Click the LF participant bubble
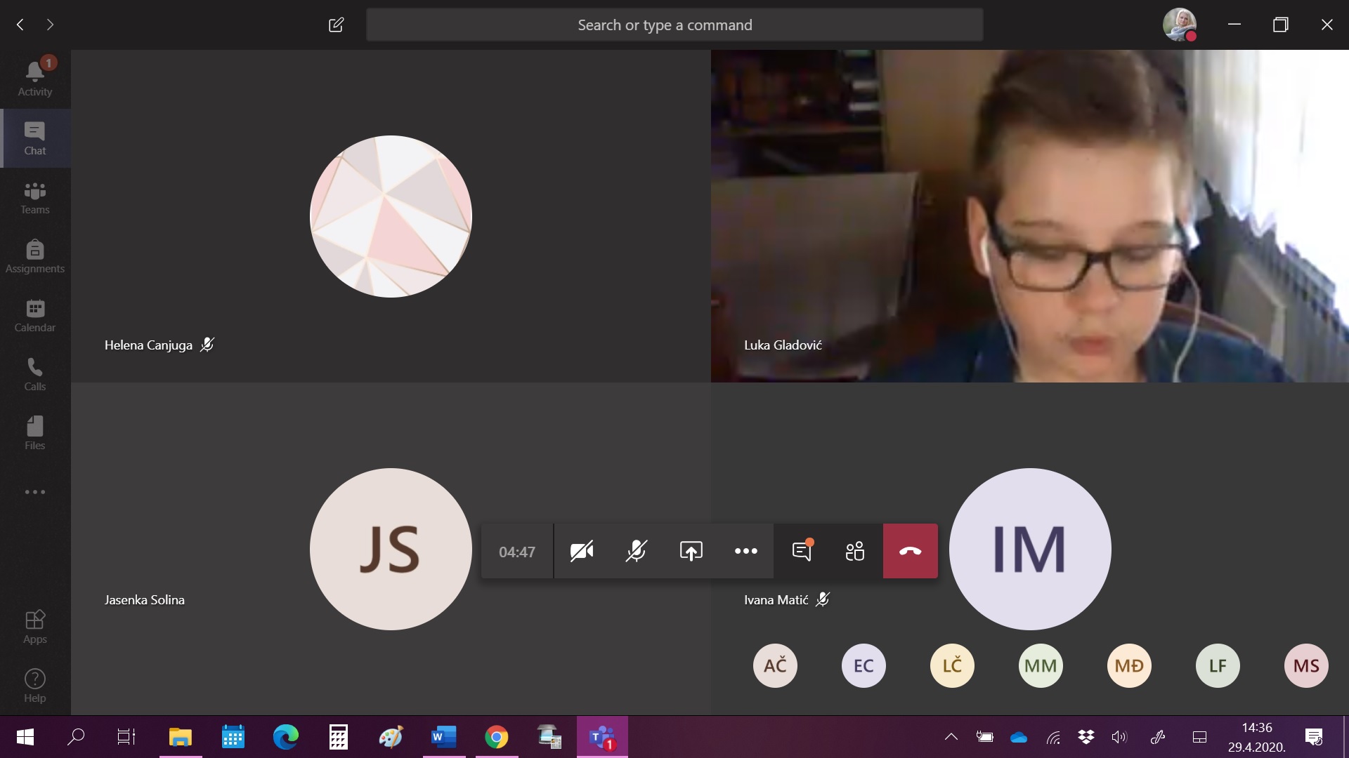Screen dimensions: 1349x758 1218,665
